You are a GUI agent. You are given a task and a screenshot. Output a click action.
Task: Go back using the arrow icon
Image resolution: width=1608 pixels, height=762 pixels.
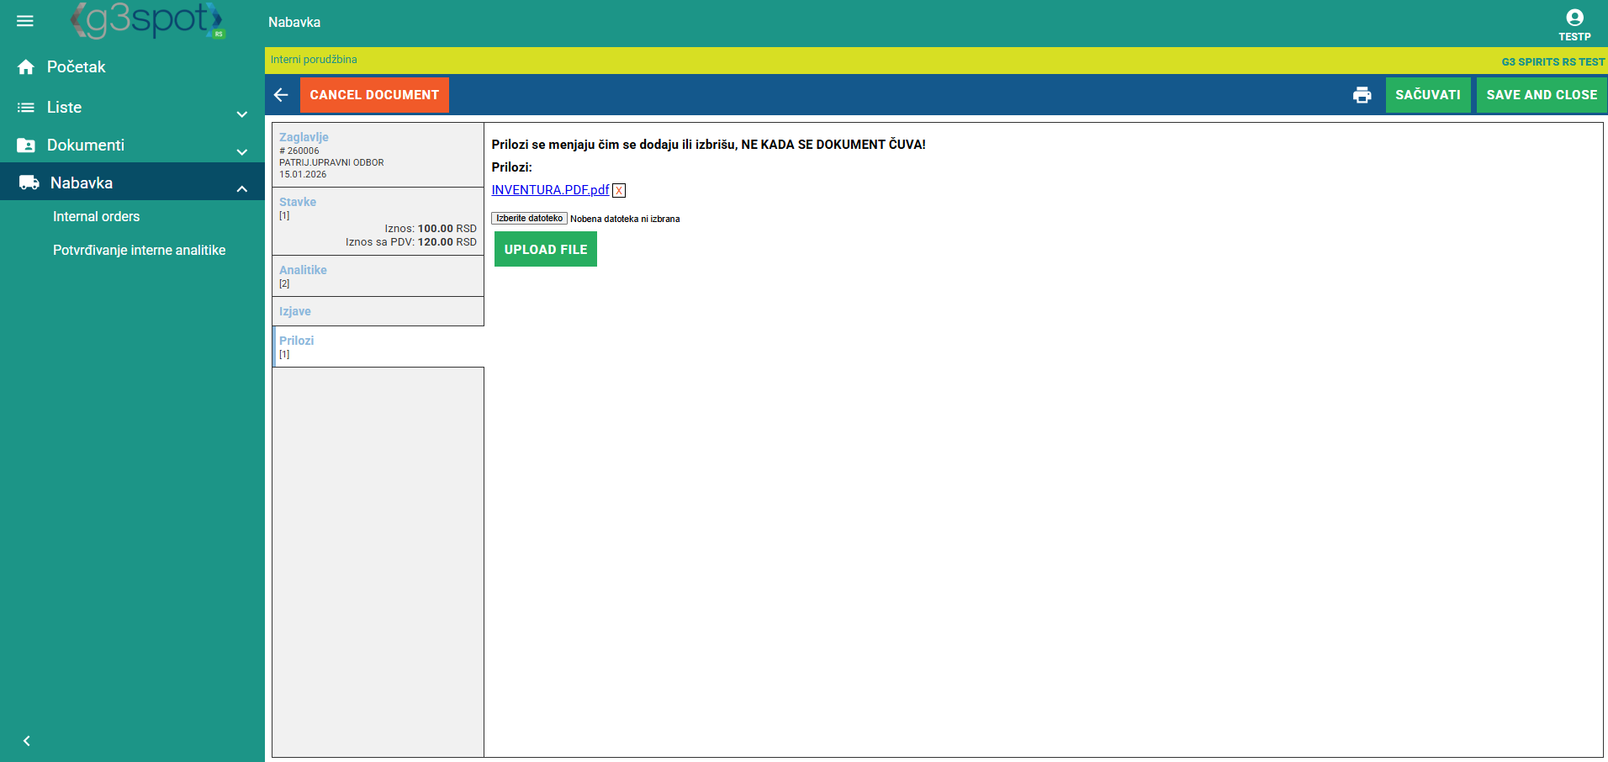tap(282, 95)
